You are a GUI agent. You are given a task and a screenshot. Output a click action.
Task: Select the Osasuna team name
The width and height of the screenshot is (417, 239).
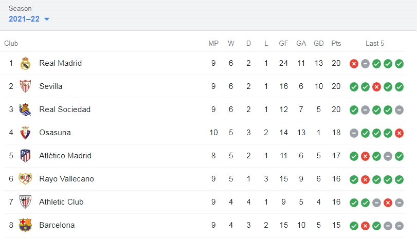(x=55, y=133)
